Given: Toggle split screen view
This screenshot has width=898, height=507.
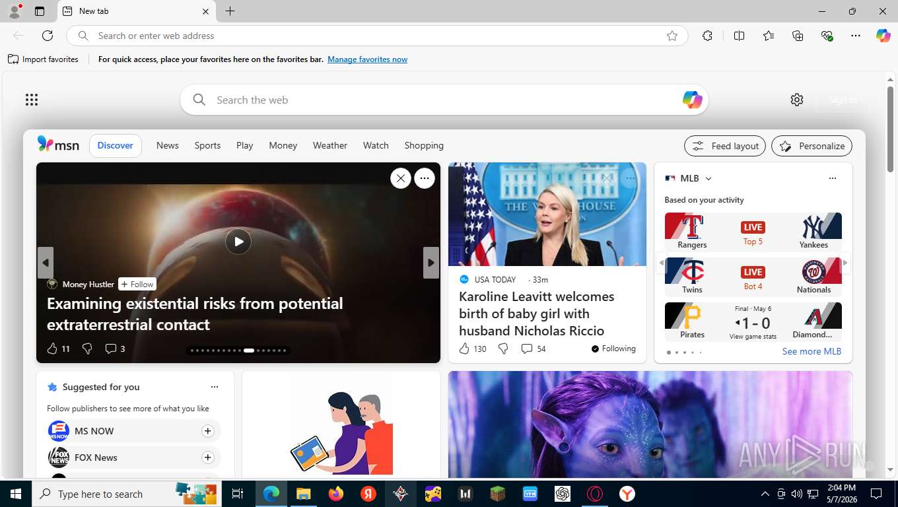Looking at the screenshot, I should click(739, 36).
